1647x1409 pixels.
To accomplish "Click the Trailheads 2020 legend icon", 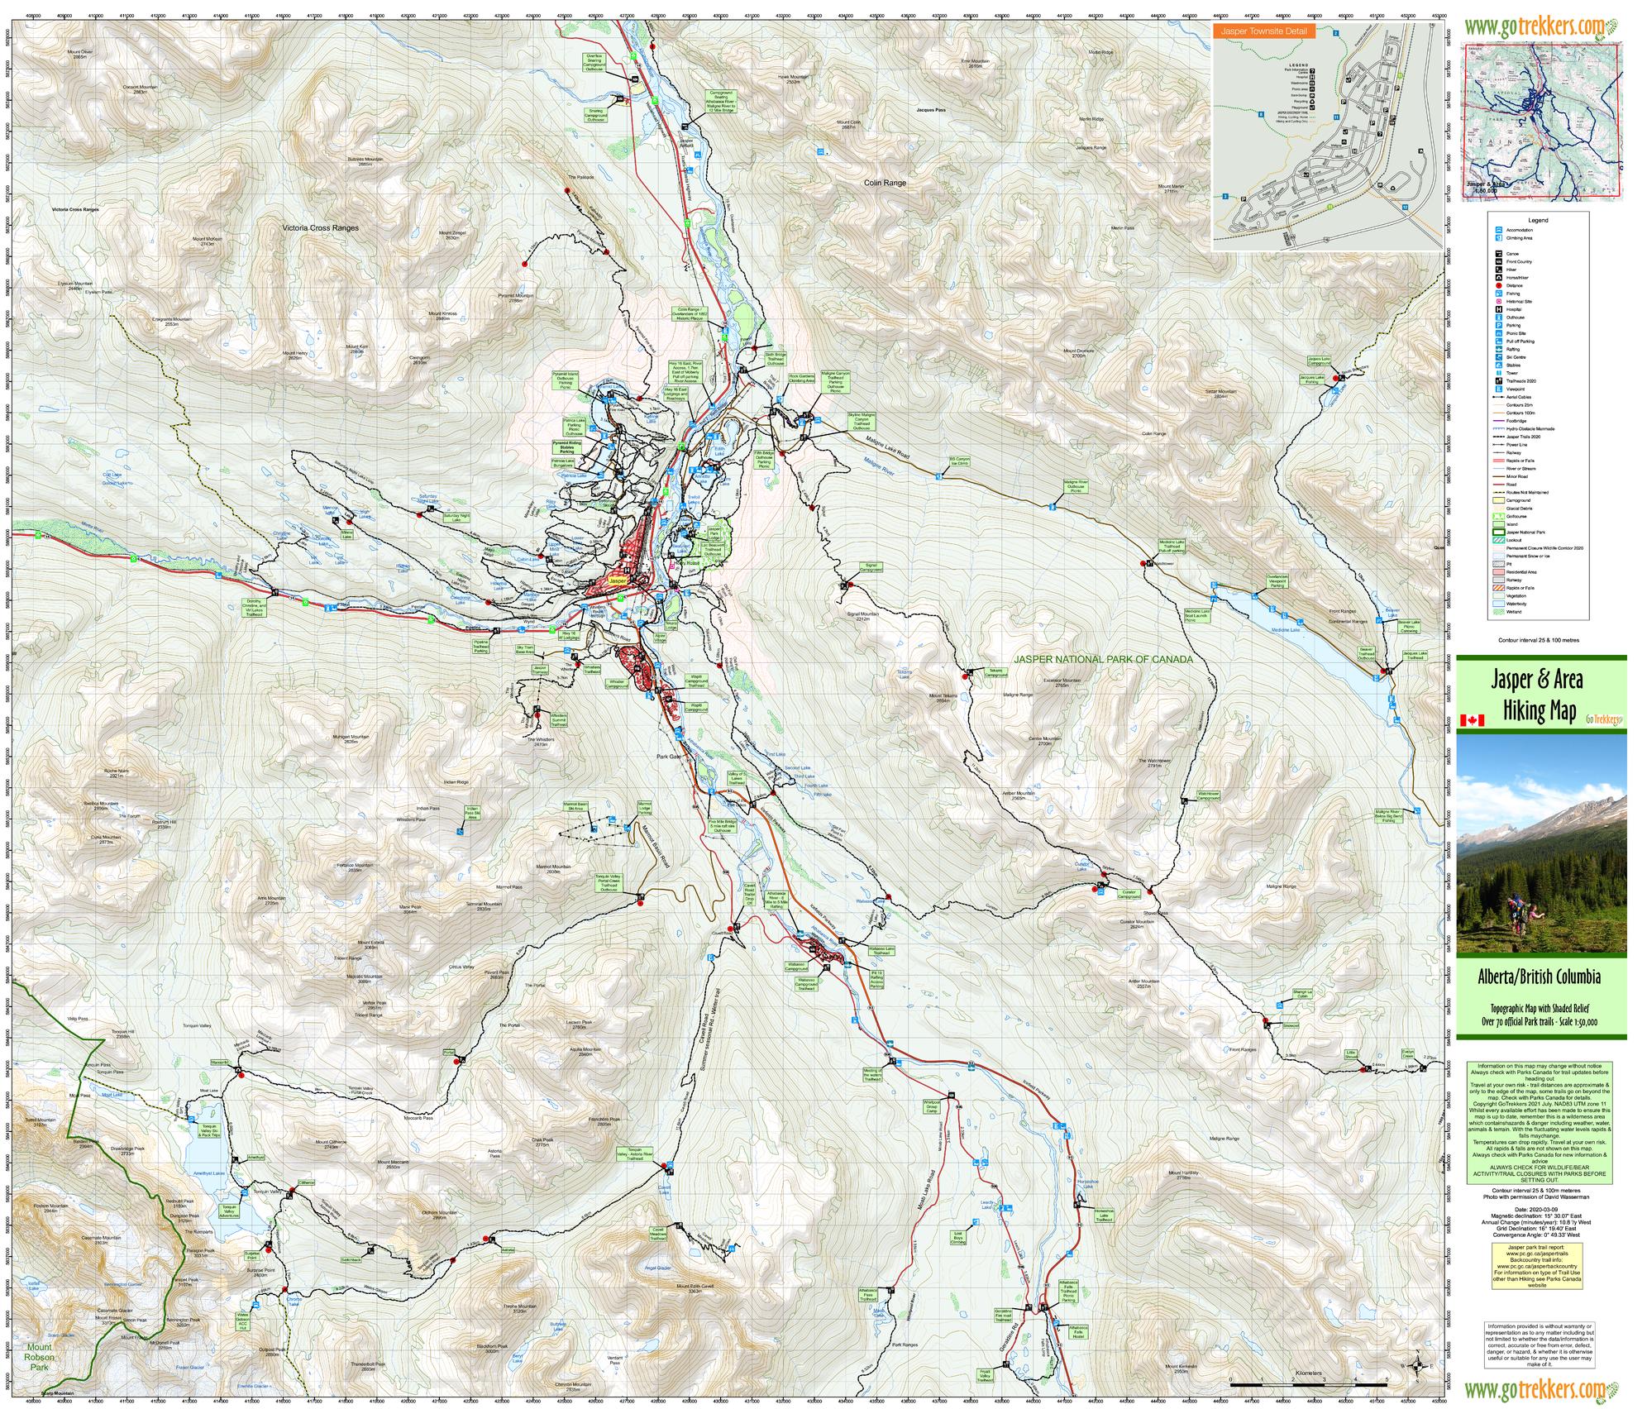I will click(1499, 380).
